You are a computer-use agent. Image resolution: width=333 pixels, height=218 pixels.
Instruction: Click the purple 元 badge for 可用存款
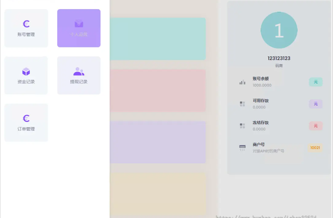point(315,104)
